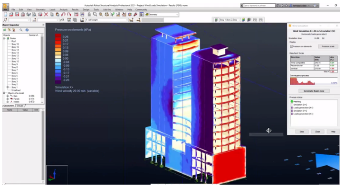Click the blue help icon in Object Inspector
Image resolution: width=344 pixels, height=187 pixels.
[x=27, y=30]
